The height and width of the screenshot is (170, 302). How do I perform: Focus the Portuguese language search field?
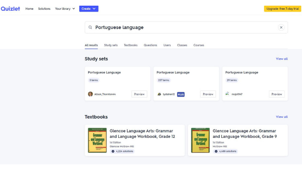[186, 27]
